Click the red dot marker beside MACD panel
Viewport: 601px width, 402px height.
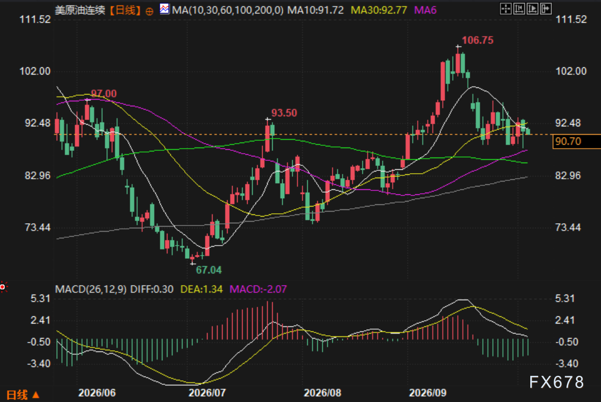[3, 287]
